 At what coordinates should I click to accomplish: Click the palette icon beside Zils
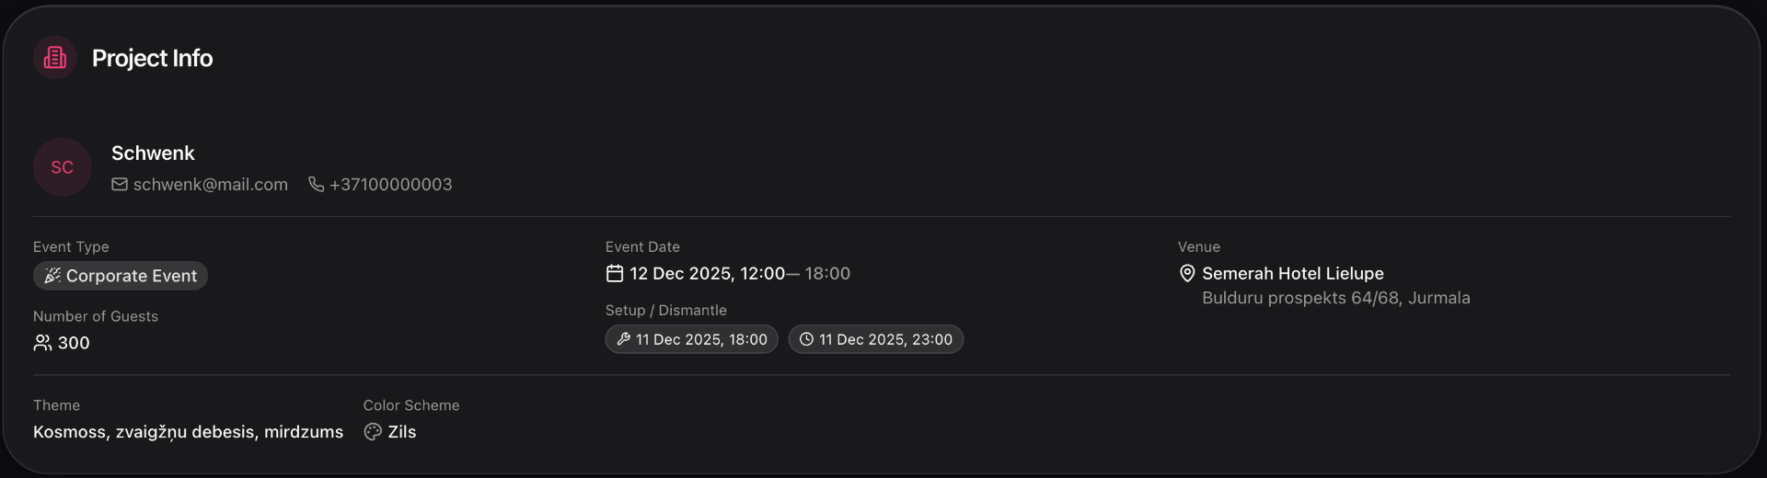373,432
